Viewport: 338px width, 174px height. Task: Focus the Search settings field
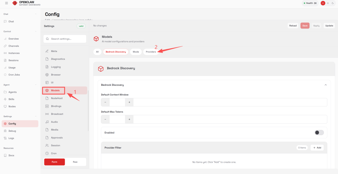[x=65, y=39]
